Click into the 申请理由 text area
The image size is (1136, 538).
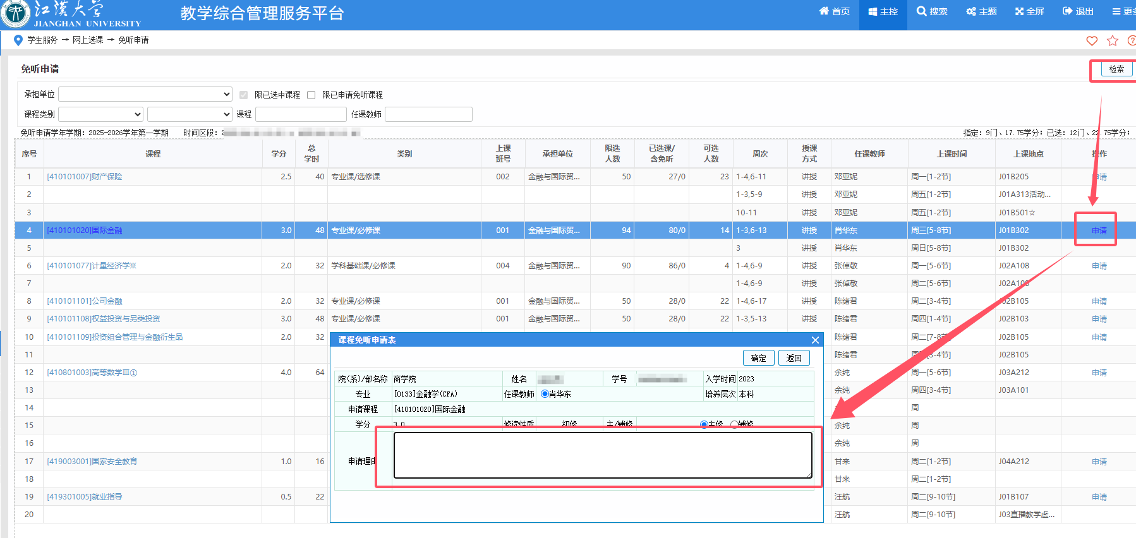click(x=602, y=455)
